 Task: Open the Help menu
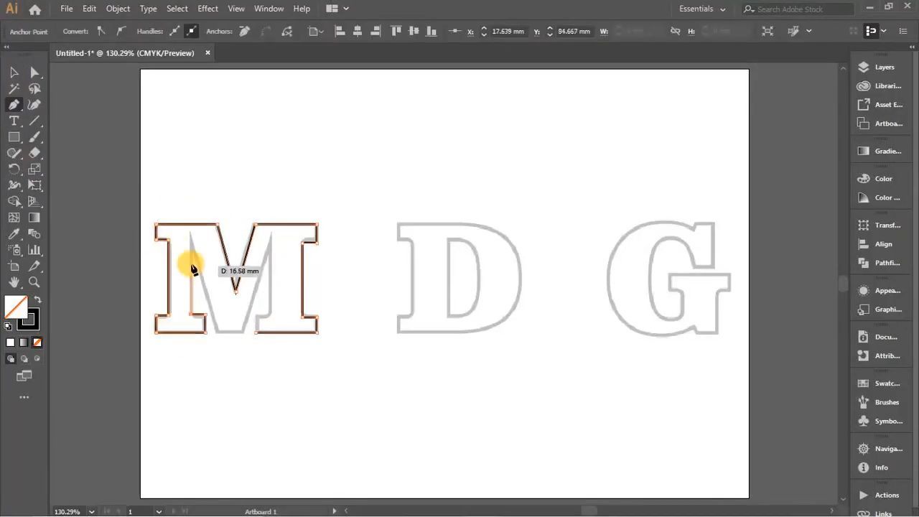[302, 9]
